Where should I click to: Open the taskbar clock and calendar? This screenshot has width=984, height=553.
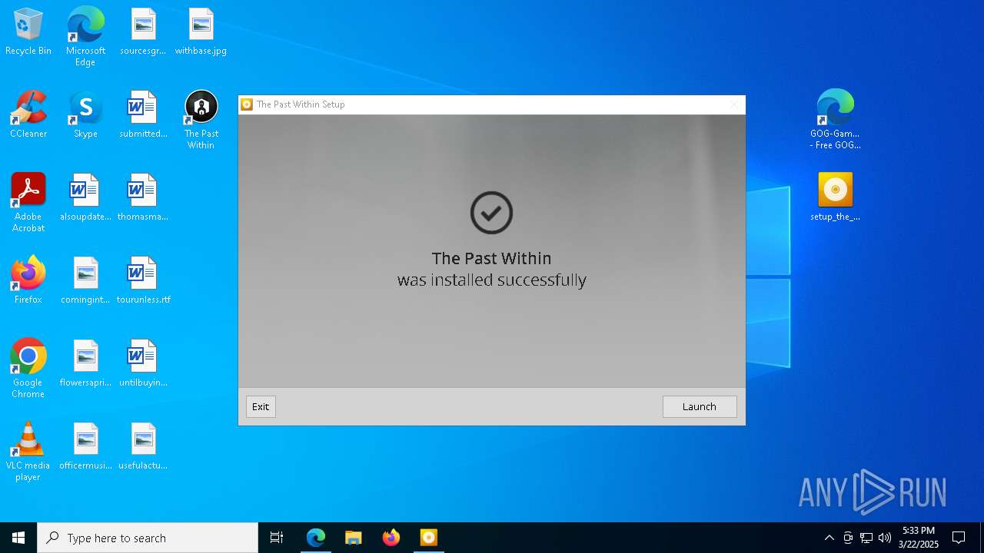click(919, 538)
